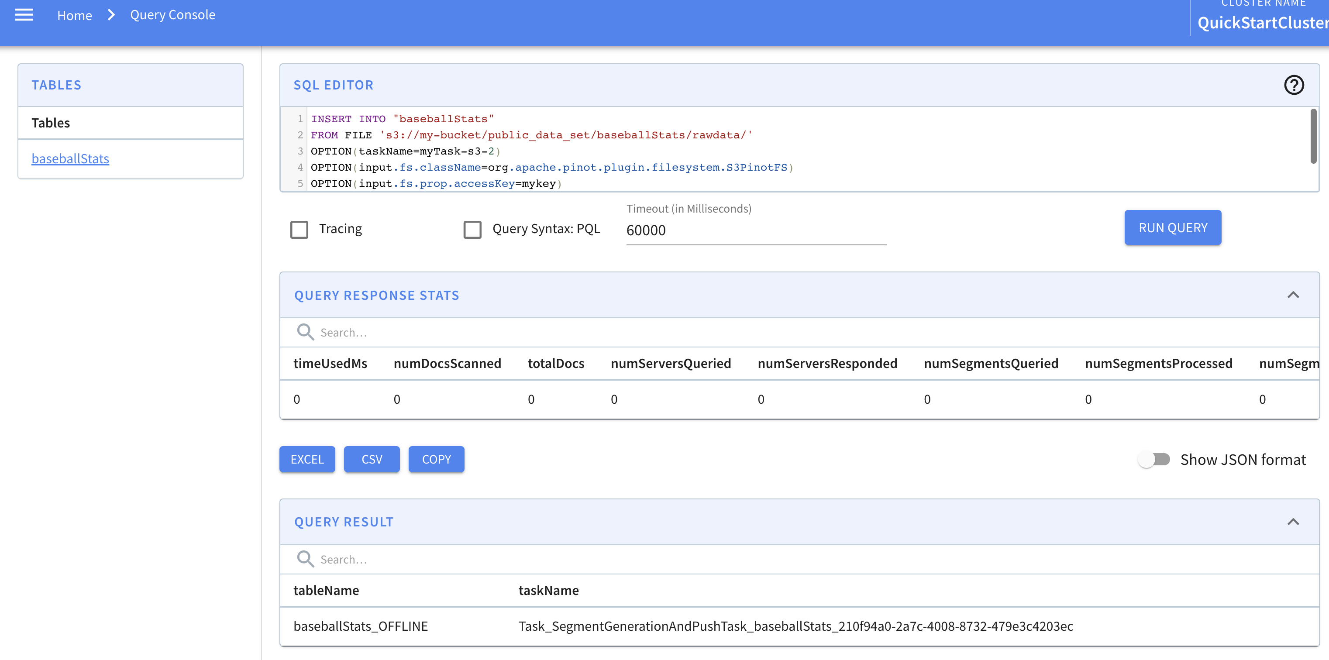
Task: Click the breadcrumb chevron separator
Action: tap(111, 15)
